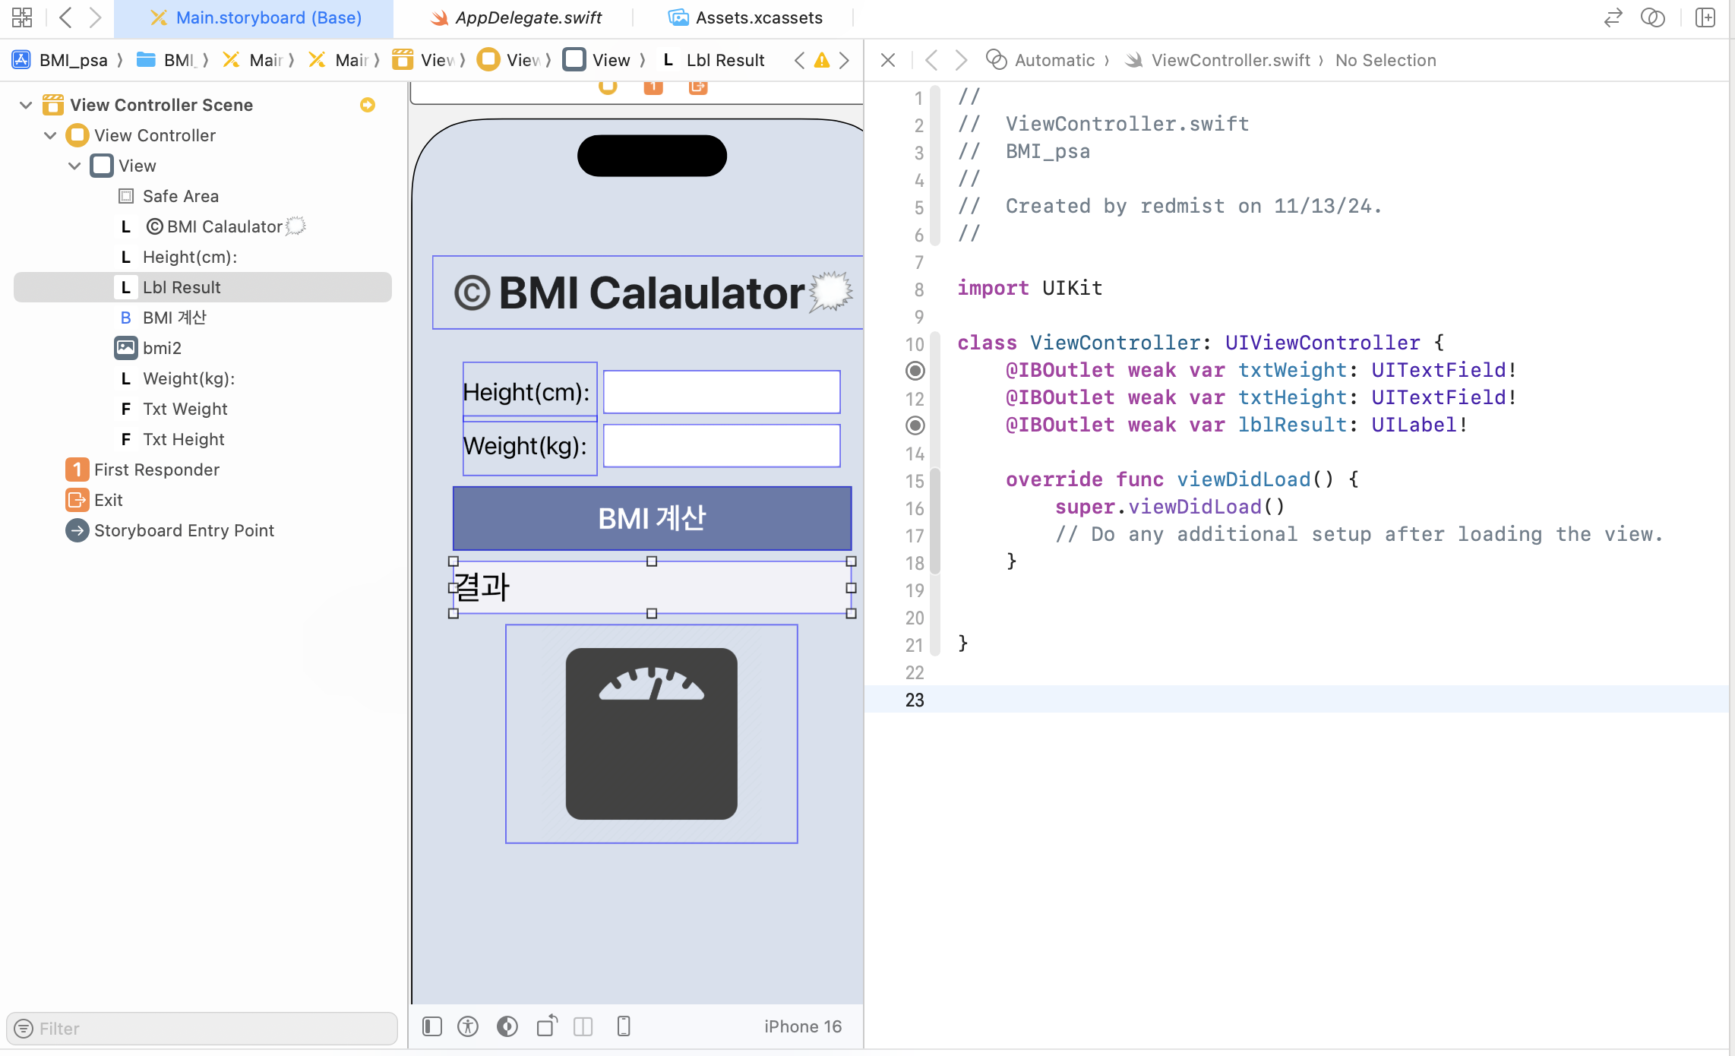This screenshot has height=1056, width=1735.
Task: Collapse the View Controller Scene tree
Action: 26,105
